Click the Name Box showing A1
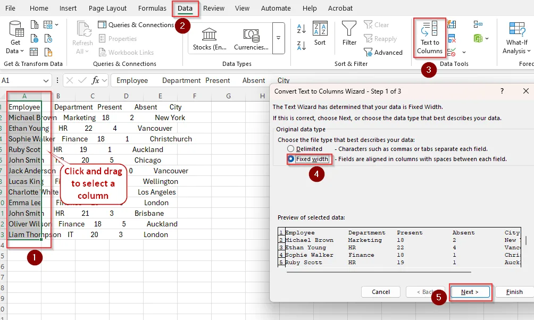 click(x=21, y=81)
